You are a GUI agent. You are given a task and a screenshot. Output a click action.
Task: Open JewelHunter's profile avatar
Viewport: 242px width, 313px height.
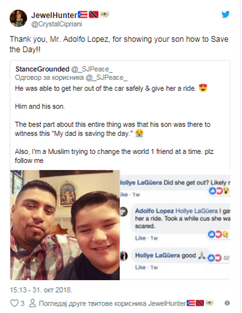pos(18,18)
